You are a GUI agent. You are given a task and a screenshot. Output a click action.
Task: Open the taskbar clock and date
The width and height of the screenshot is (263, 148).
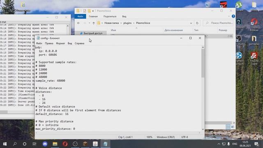tap(245, 144)
